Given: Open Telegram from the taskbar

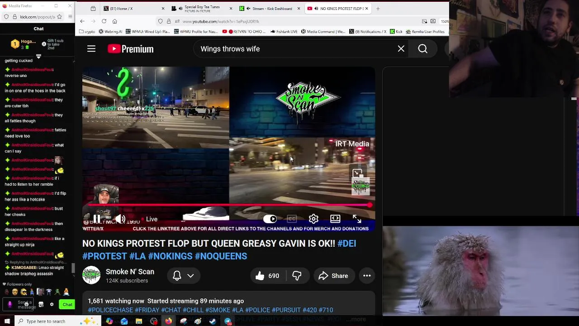Looking at the screenshot, I should (x=228, y=321).
